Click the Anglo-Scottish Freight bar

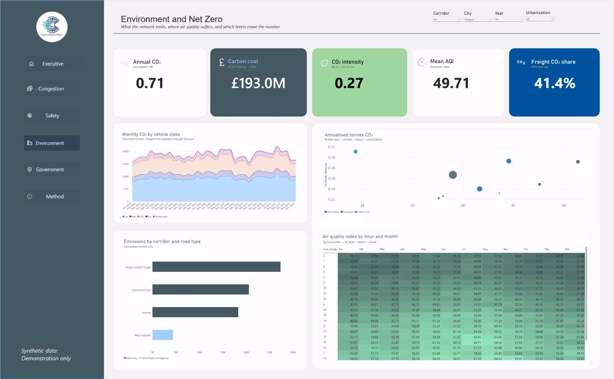point(216,266)
